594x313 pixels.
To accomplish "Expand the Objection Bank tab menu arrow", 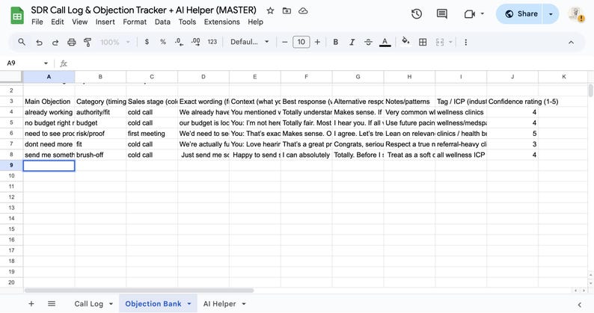I will [189, 304].
